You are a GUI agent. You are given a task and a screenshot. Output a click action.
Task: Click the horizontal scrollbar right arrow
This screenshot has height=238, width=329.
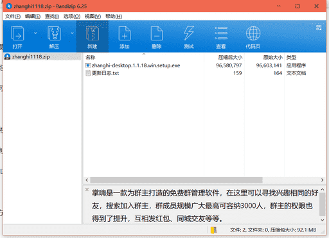tap(322, 180)
